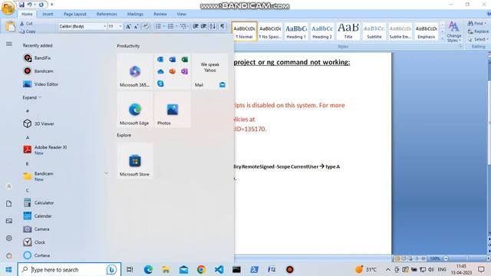Open Microsoft Edge tile
The width and height of the screenshot is (491, 276).
[x=135, y=110]
